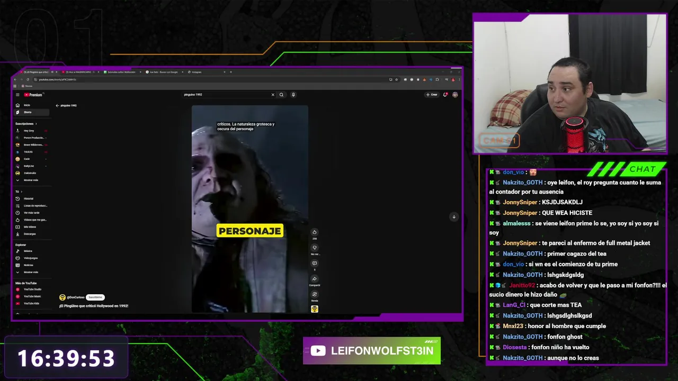
Task: Expand the Tú section chevron
Action: (22, 192)
